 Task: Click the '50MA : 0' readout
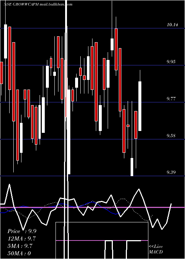coord(19,253)
